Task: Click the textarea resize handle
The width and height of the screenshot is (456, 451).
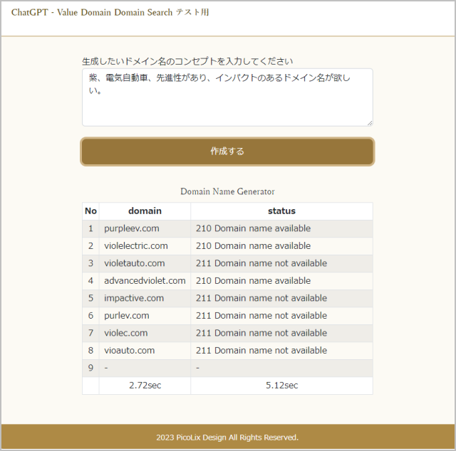Action: pyautogui.click(x=370, y=123)
